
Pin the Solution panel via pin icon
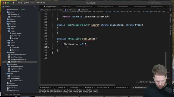click(x=35, y=7)
